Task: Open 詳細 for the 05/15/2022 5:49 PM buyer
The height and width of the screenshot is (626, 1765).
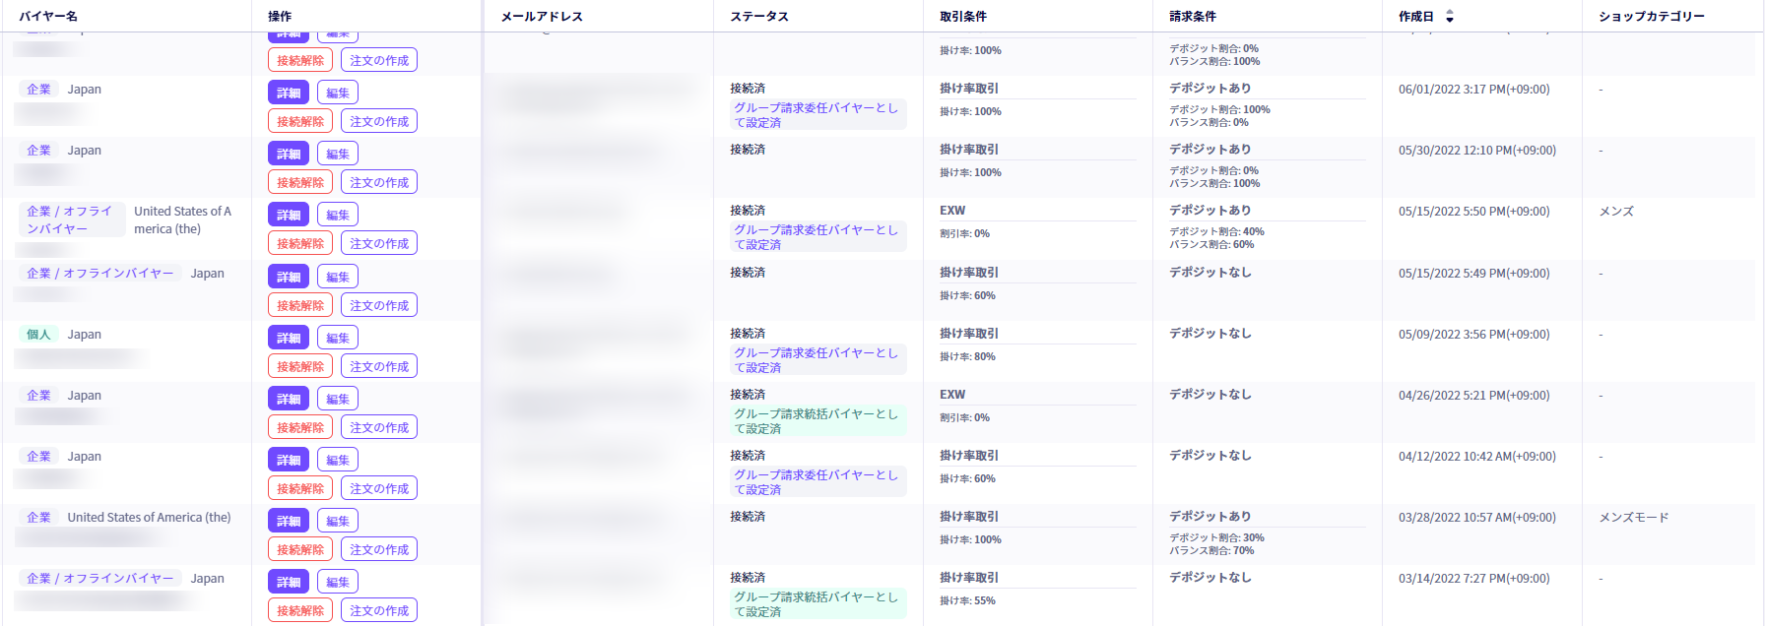Action: (289, 277)
